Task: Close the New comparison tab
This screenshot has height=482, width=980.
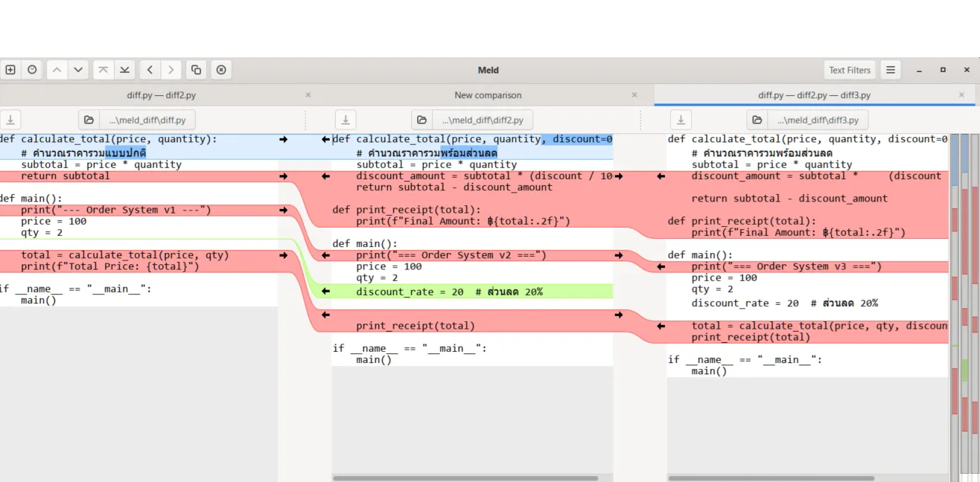Action: point(634,95)
